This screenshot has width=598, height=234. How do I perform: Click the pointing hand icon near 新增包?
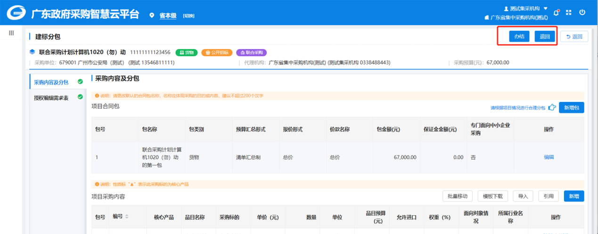551,108
